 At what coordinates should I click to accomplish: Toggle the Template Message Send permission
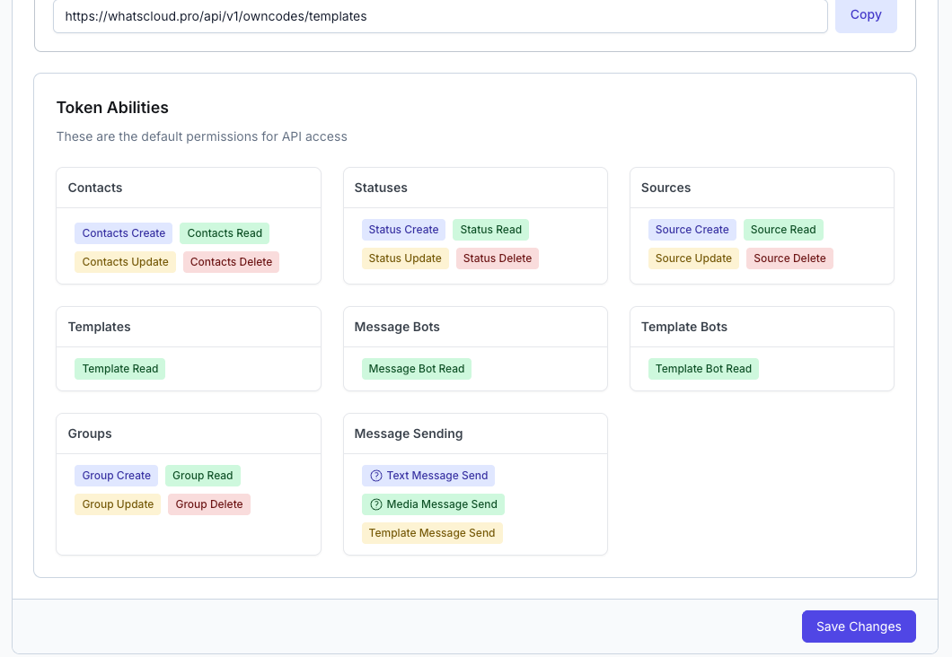coord(432,533)
